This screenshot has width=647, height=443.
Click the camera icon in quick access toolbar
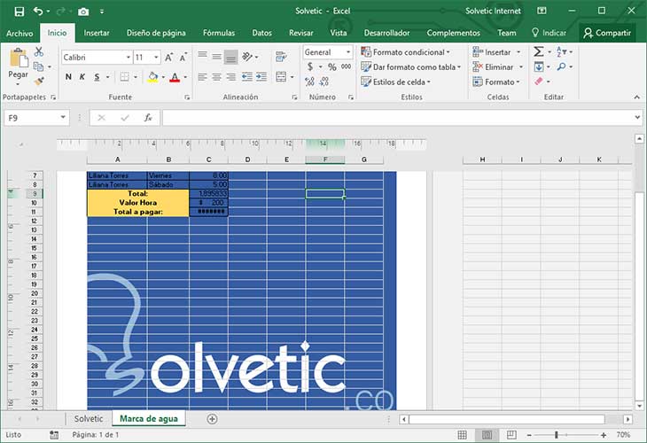tap(83, 12)
